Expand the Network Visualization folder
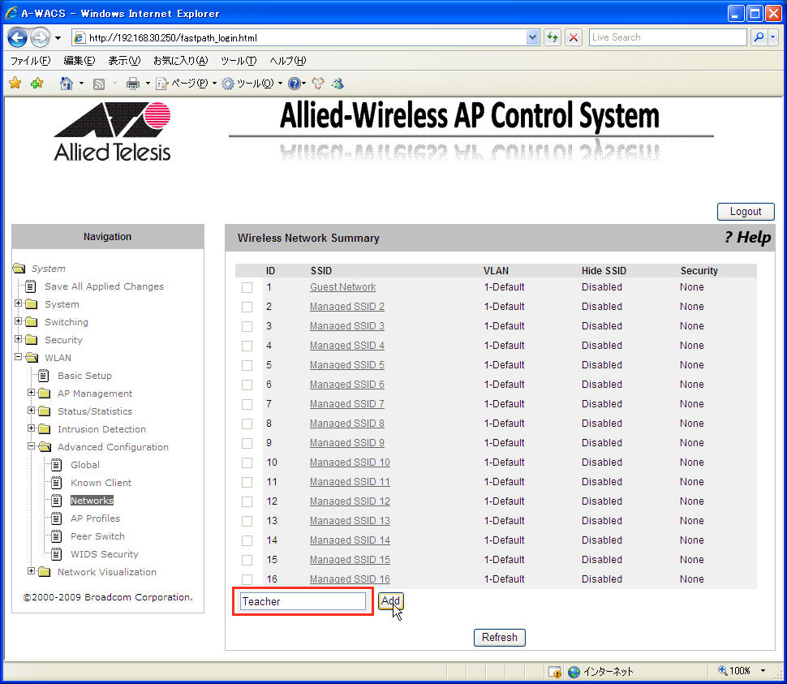 tap(31, 571)
